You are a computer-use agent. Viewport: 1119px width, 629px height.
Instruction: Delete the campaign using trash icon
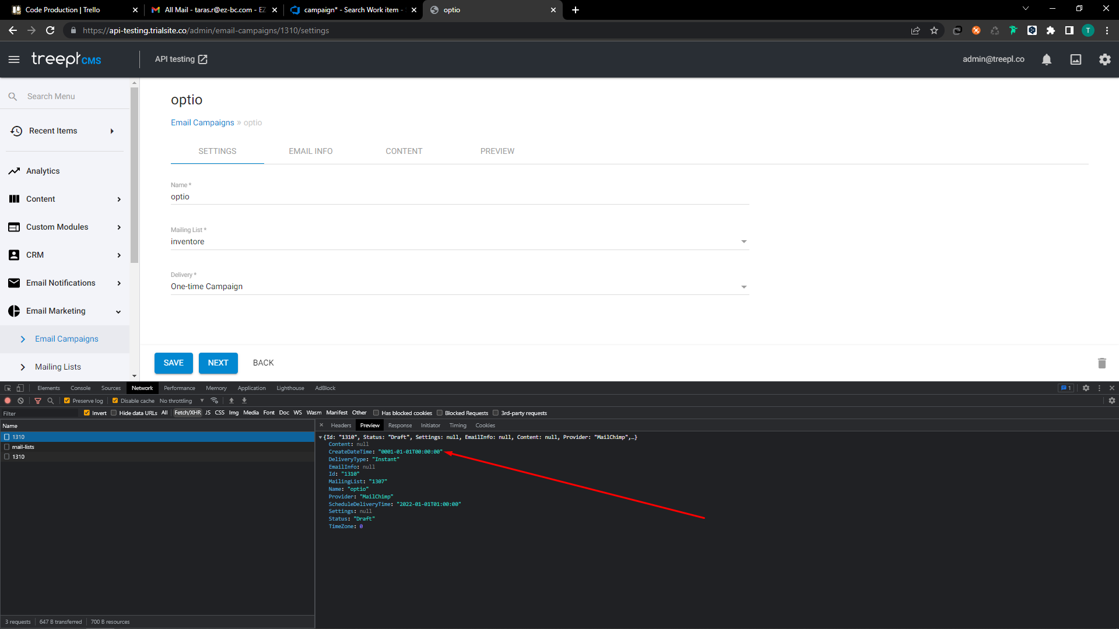pos(1102,363)
